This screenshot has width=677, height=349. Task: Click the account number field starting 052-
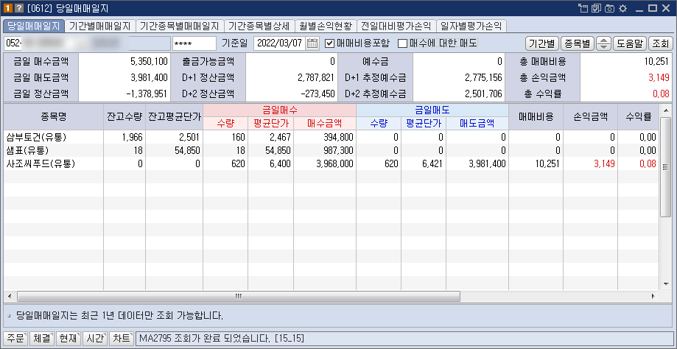(87, 43)
